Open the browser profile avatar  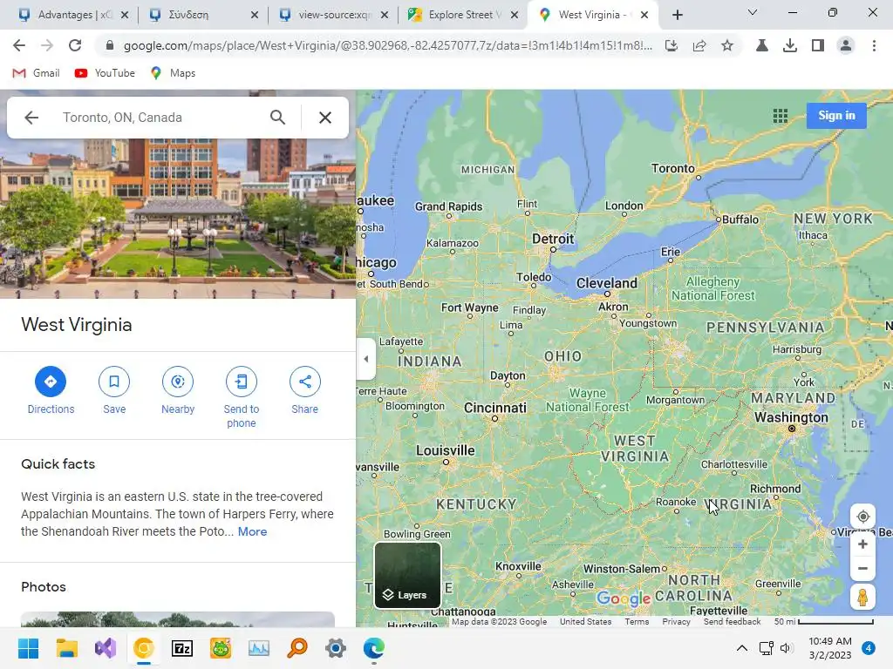click(x=846, y=45)
